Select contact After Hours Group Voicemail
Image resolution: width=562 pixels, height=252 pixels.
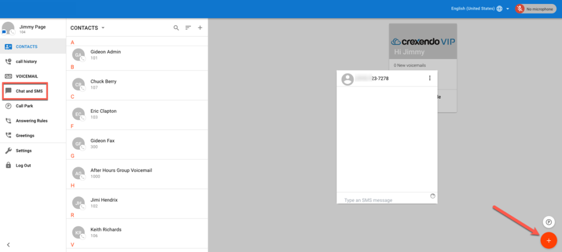coord(137,173)
